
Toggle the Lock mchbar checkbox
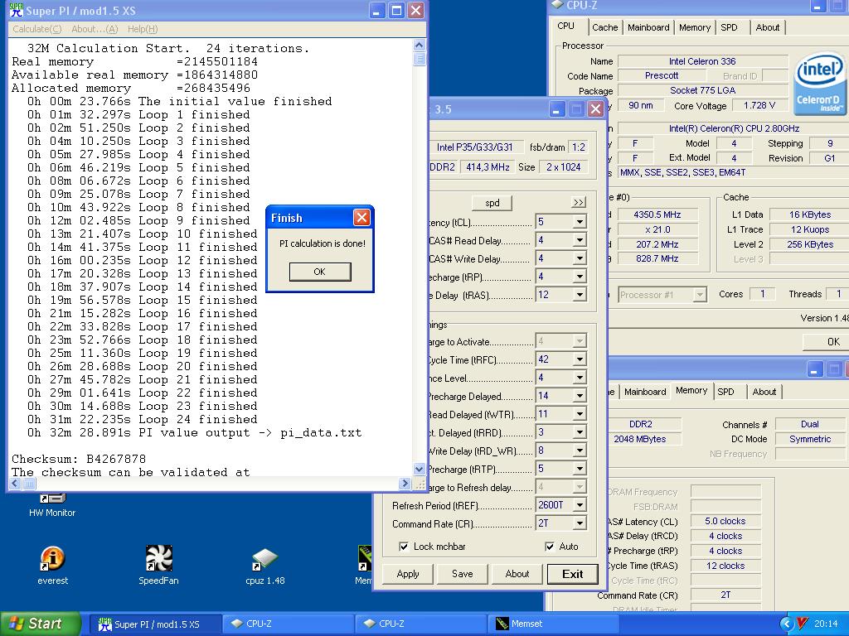tap(404, 547)
